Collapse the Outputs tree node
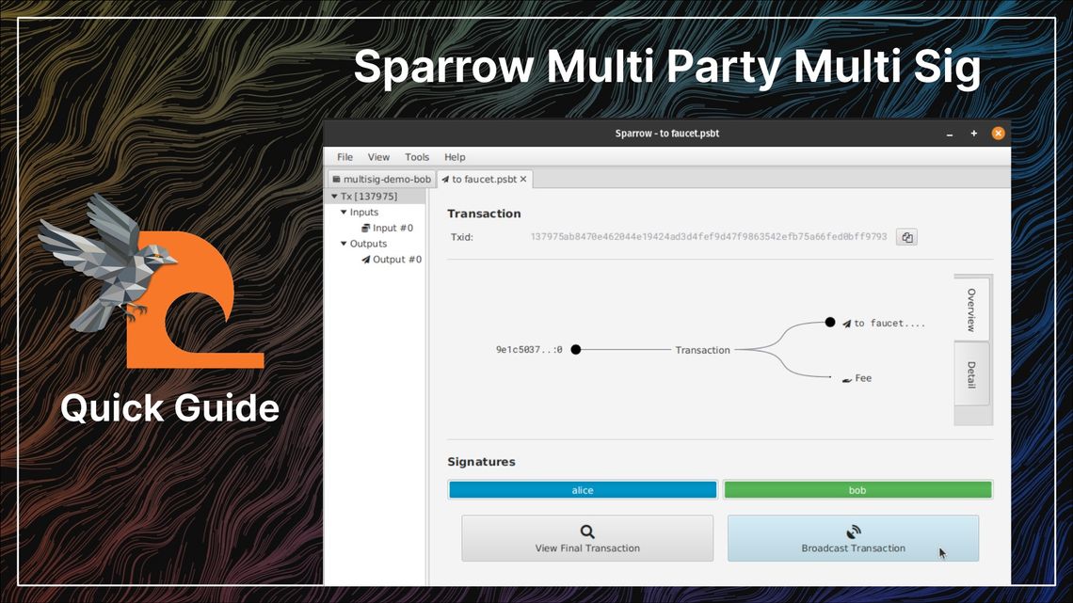The width and height of the screenshot is (1073, 603). point(344,244)
